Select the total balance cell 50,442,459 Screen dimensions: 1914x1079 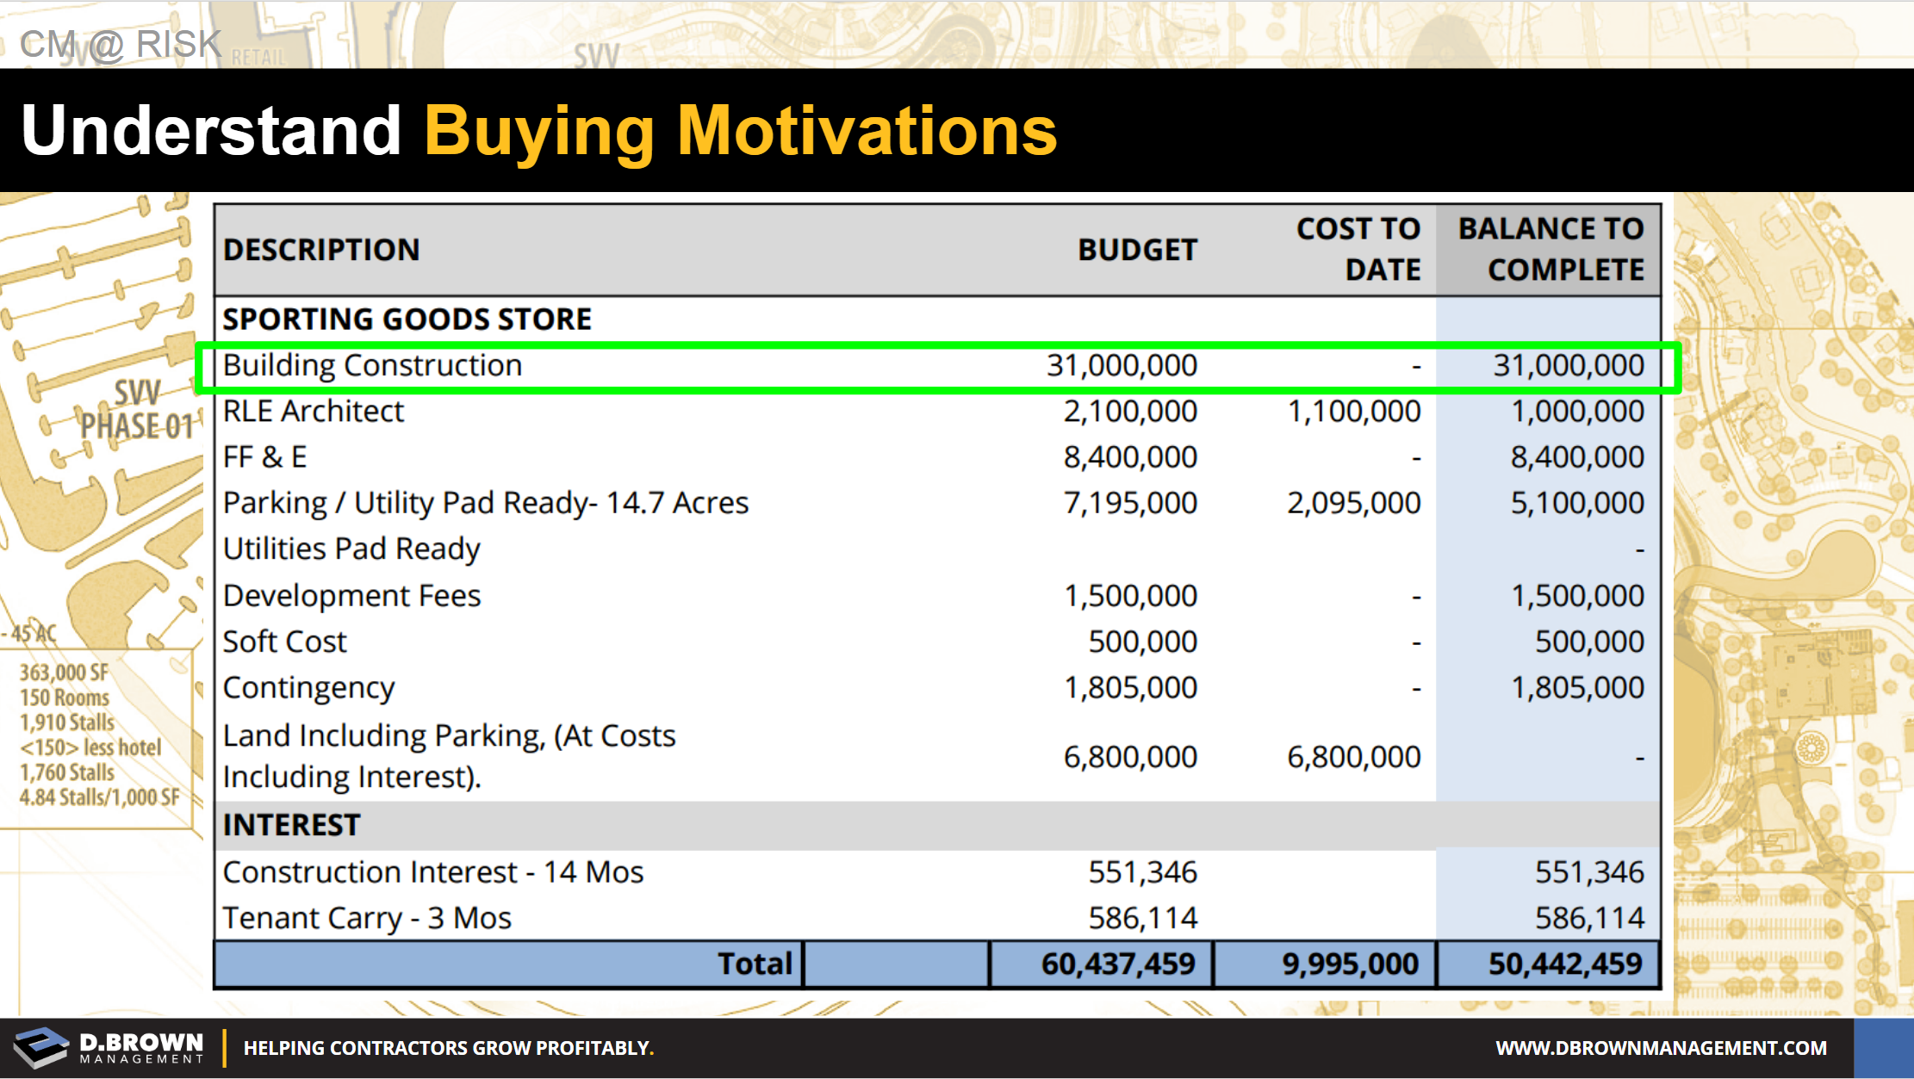click(x=1564, y=964)
